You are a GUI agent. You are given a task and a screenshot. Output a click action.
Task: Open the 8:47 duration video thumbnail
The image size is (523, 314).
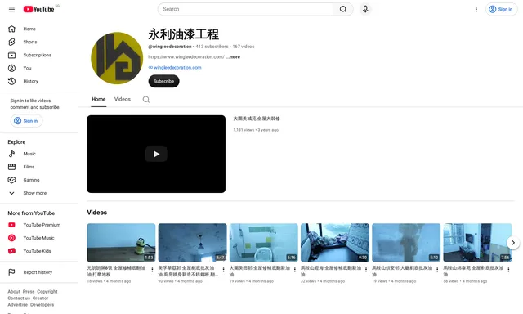[193, 243]
